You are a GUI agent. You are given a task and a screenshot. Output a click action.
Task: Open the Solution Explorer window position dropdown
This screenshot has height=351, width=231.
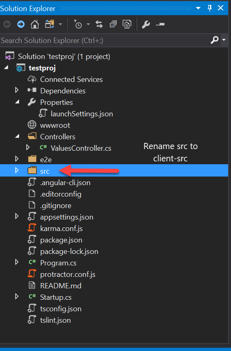click(198, 8)
